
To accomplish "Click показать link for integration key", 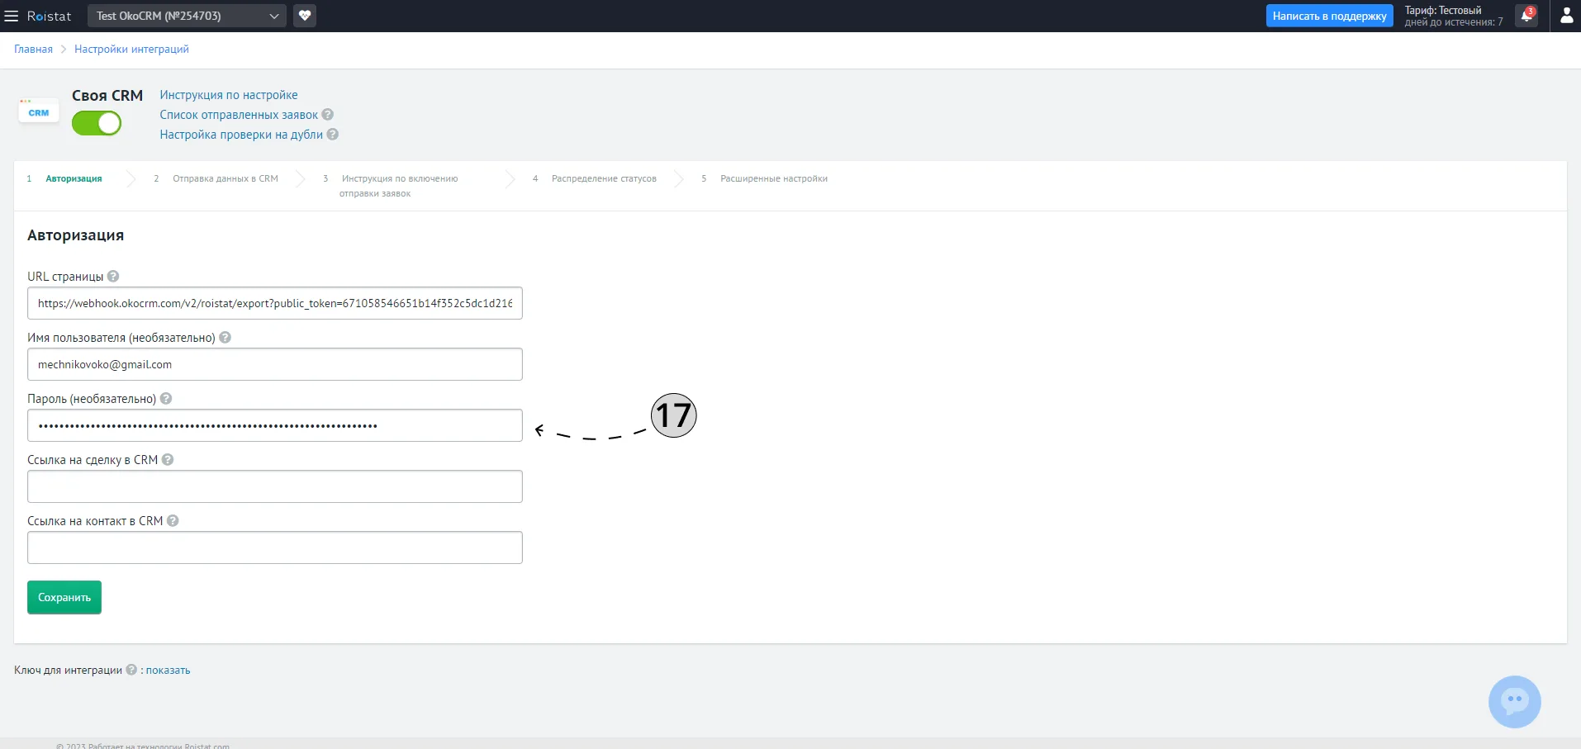I will click(x=169, y=671).
